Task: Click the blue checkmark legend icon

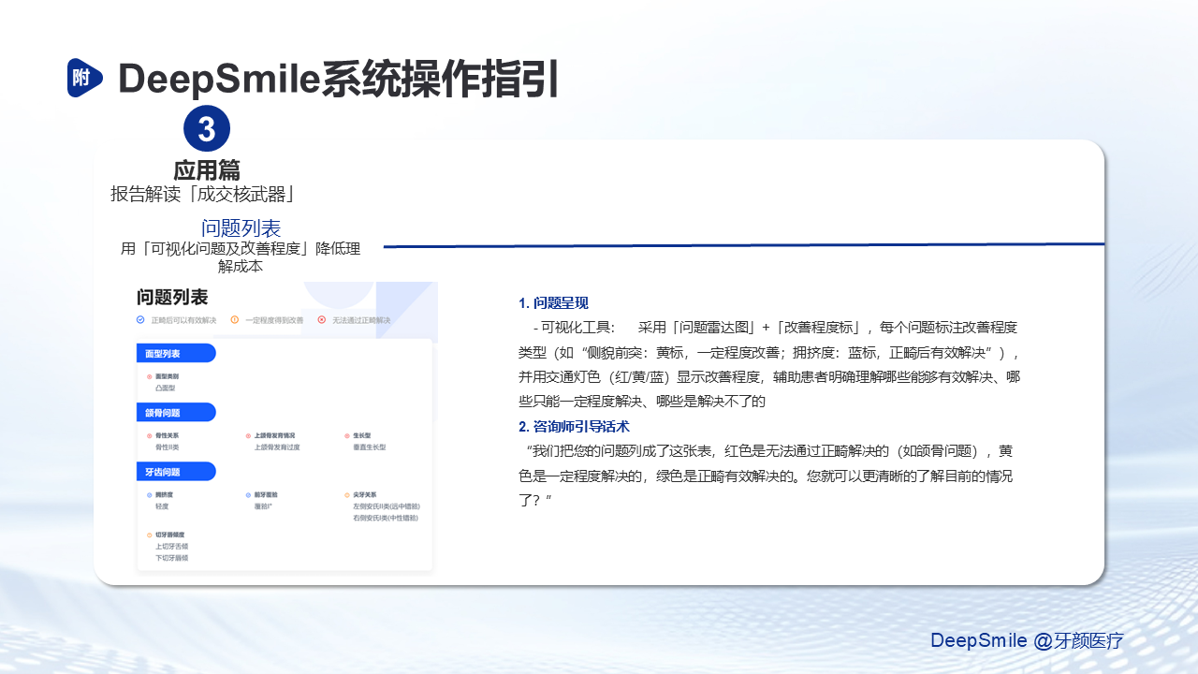Action: (140, 320)
